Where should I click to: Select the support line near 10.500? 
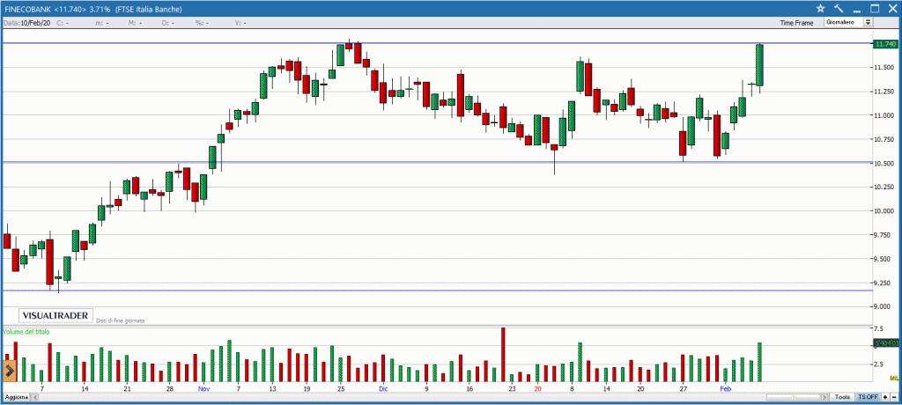coord(437,162)
